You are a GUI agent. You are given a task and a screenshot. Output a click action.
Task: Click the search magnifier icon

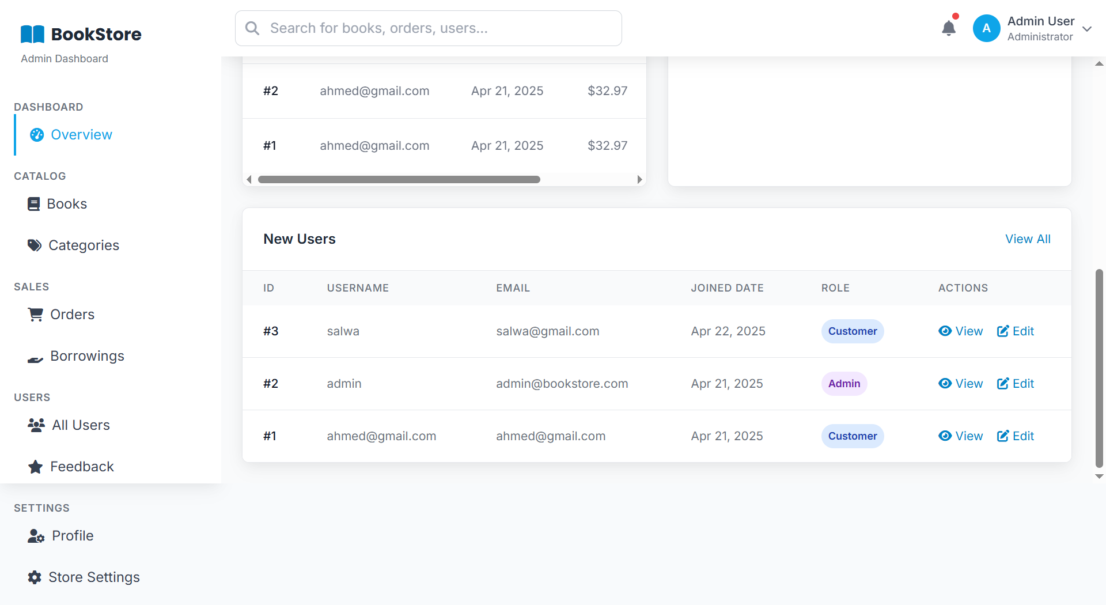(252, 28)
